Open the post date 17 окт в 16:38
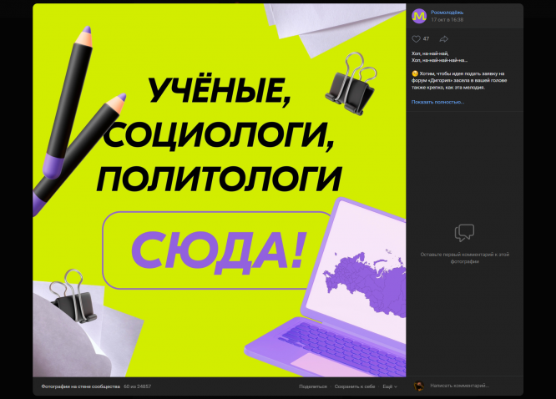 coord(447,20)
